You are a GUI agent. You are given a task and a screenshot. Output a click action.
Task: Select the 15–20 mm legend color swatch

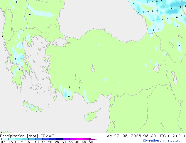(x=45, y=139)
